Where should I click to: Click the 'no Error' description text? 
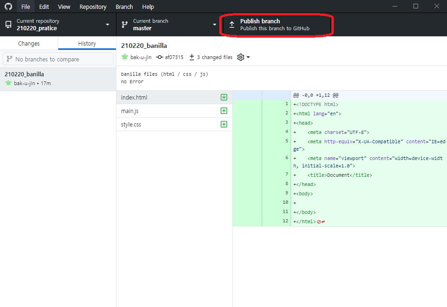(132, 81)
